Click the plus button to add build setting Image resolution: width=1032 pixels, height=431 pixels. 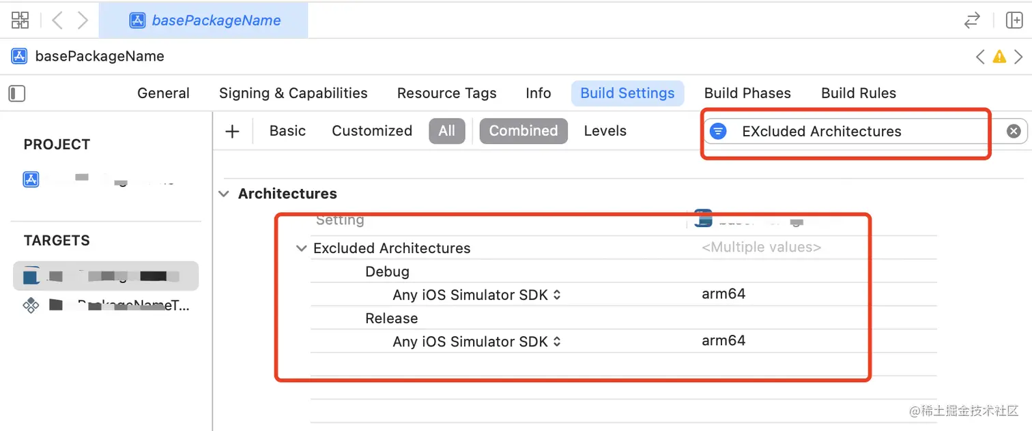pyautogui.click(x=232, y=131)
